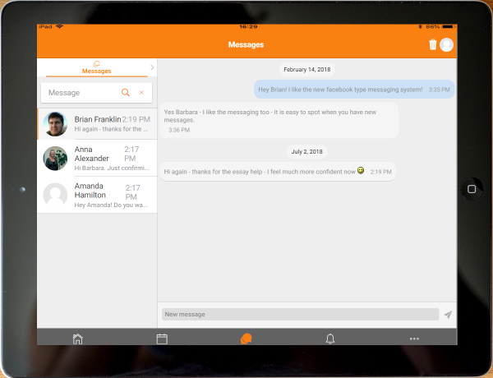Clear the search with the X icon

[x=141, y=93]
